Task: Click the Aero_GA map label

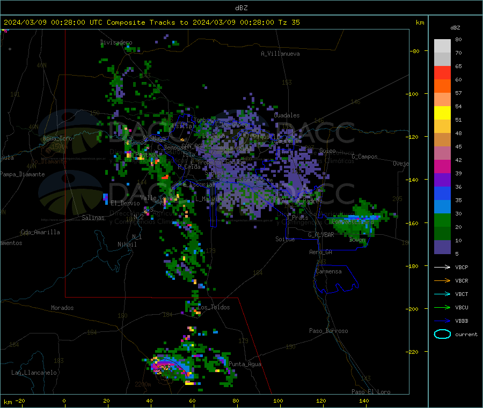Action: (x=321, y=252)
